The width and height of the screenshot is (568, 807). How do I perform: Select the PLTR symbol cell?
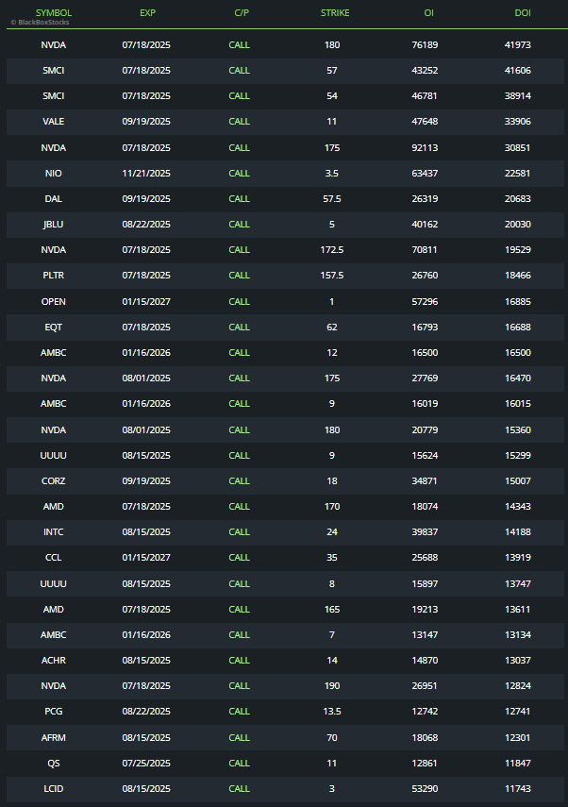click(54, 276)
